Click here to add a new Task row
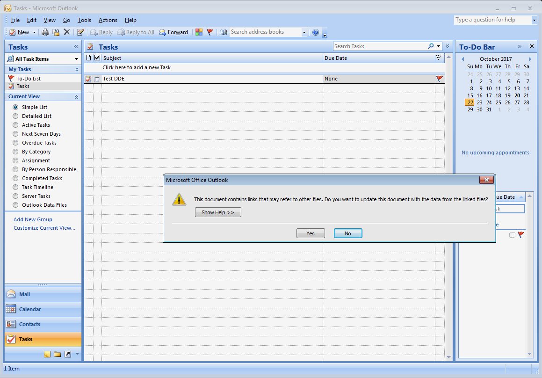This screenshot has width=542, height=378. click(264, 67)
